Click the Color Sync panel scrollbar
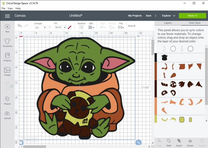 (x=206, y=76)
